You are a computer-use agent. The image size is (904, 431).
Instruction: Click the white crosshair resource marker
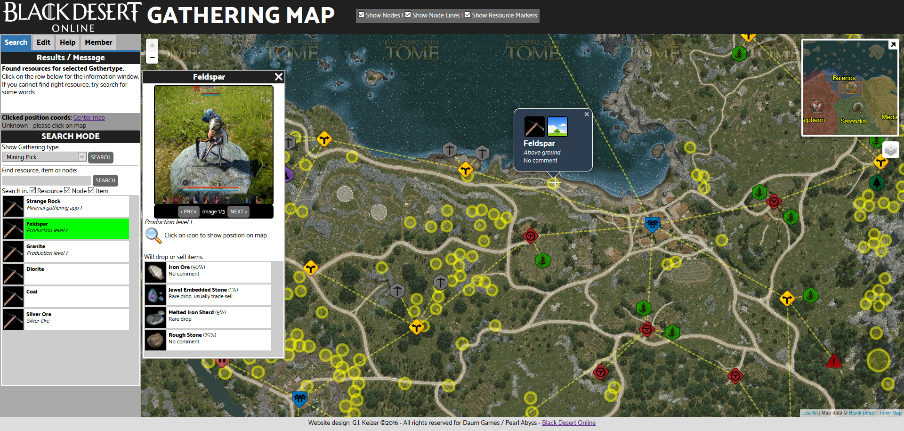554,182
